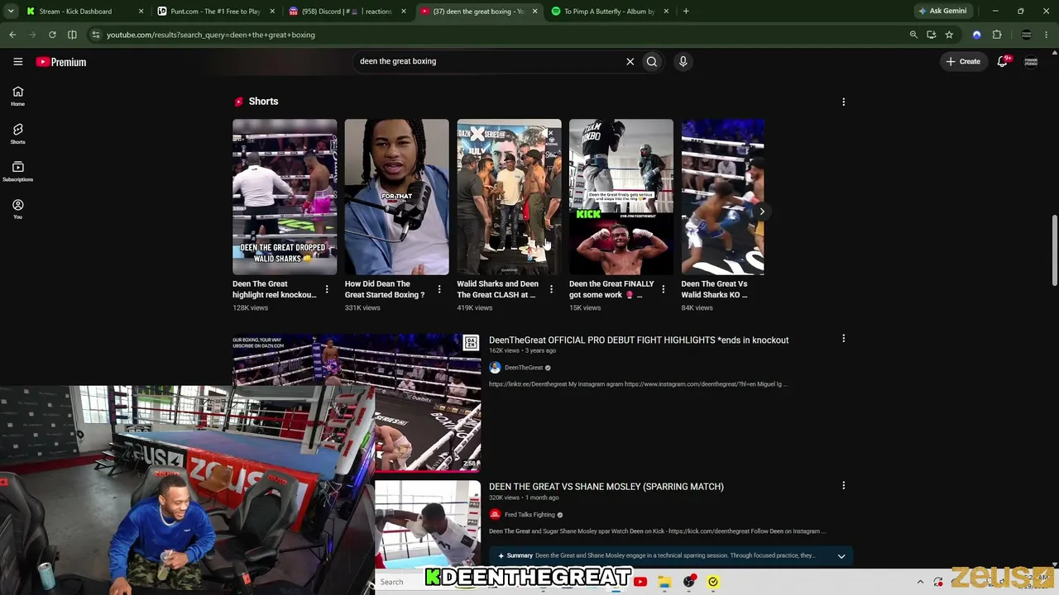Image resolution: width=1059 pixels, height=595 pixels.
Task: Click the Create button
Action: [x=964, y=61]
